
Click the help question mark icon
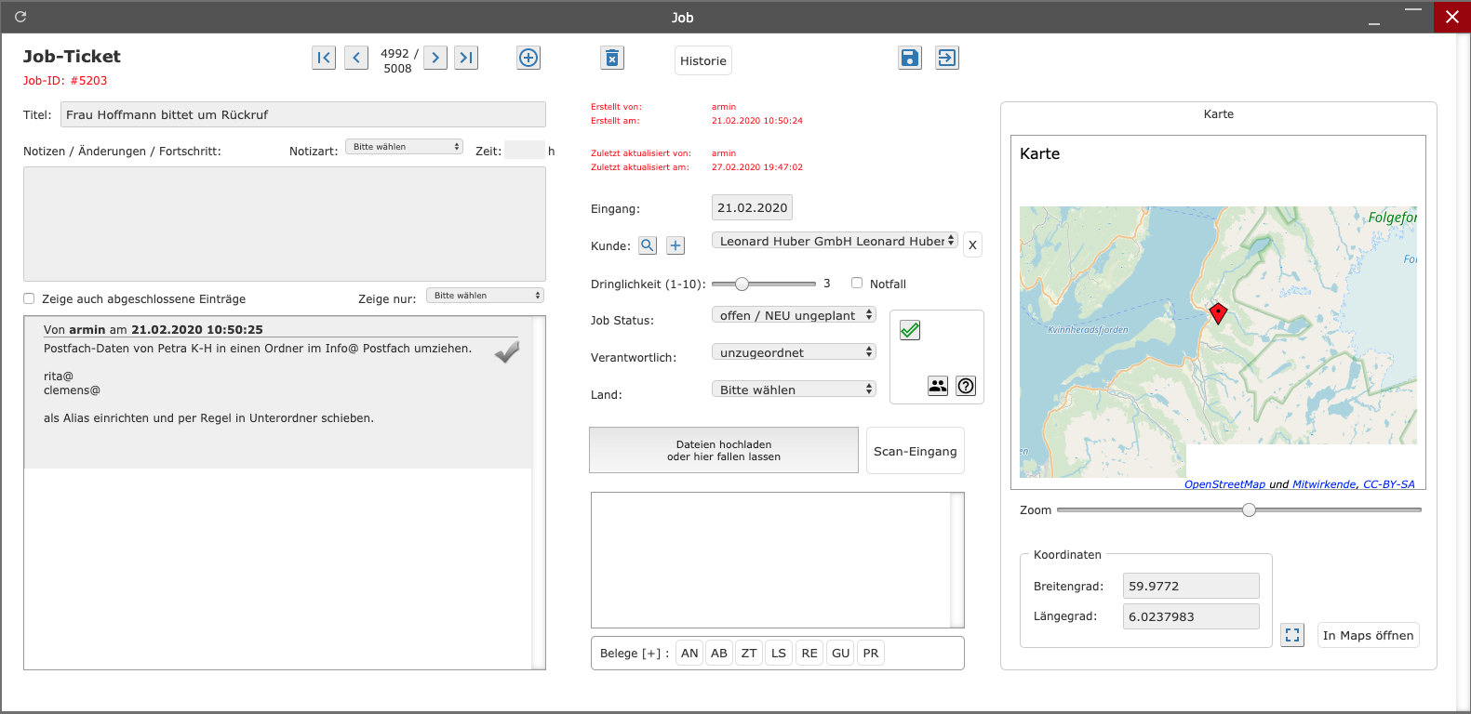pyautogui.click(x=967, y=386)
